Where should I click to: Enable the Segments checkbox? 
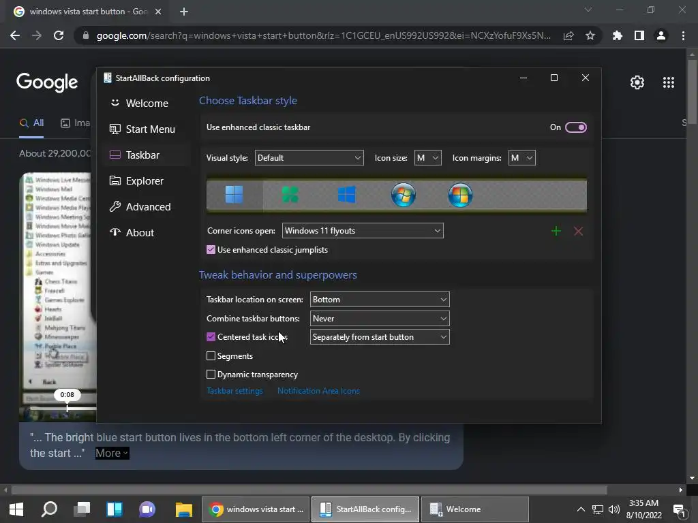(211, 356)
